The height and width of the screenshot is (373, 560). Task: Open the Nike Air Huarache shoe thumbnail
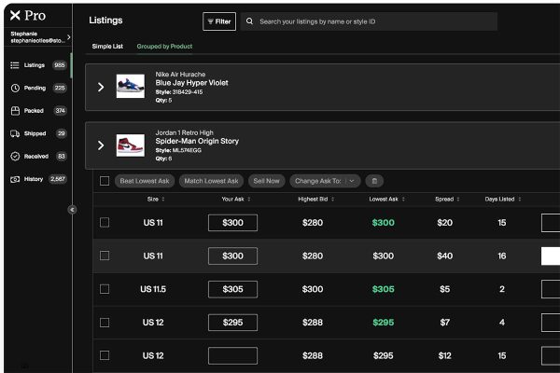131,86
